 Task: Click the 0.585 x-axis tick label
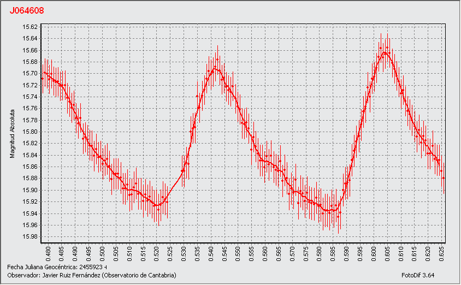click(333, 254)
